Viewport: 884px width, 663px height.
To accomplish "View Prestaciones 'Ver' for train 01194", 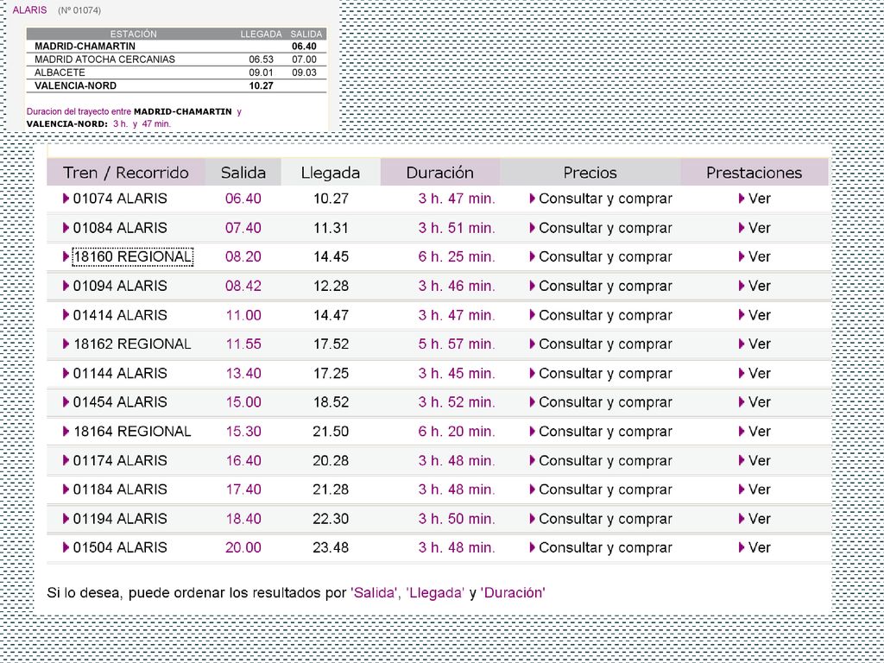I will tap(759, 519).
